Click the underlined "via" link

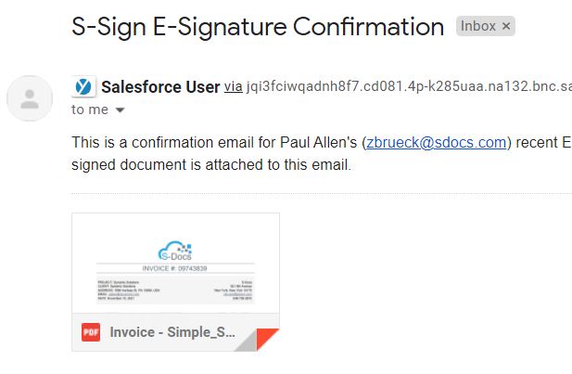(233, 87)
